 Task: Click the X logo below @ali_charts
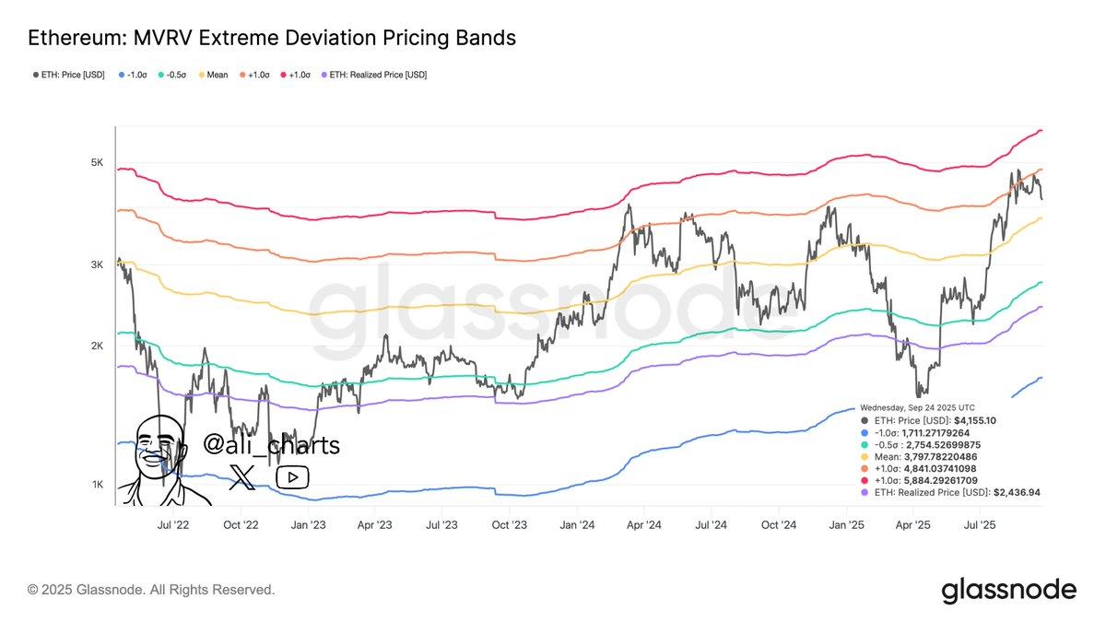[x=241, y=476]
